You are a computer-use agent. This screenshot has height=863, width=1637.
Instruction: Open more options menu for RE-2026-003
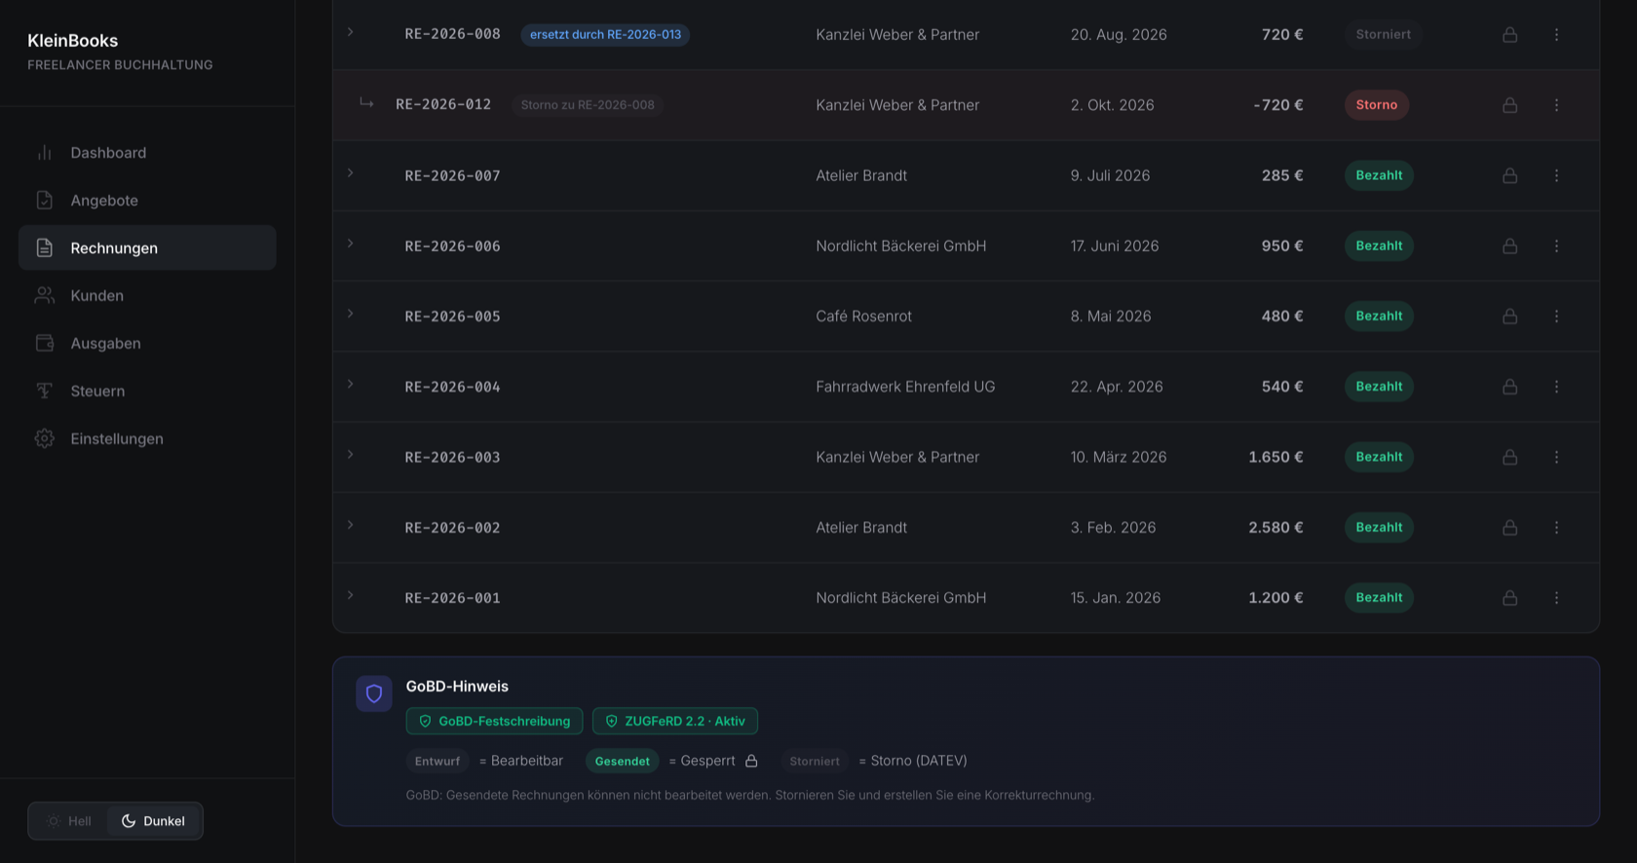point(1556,457)
